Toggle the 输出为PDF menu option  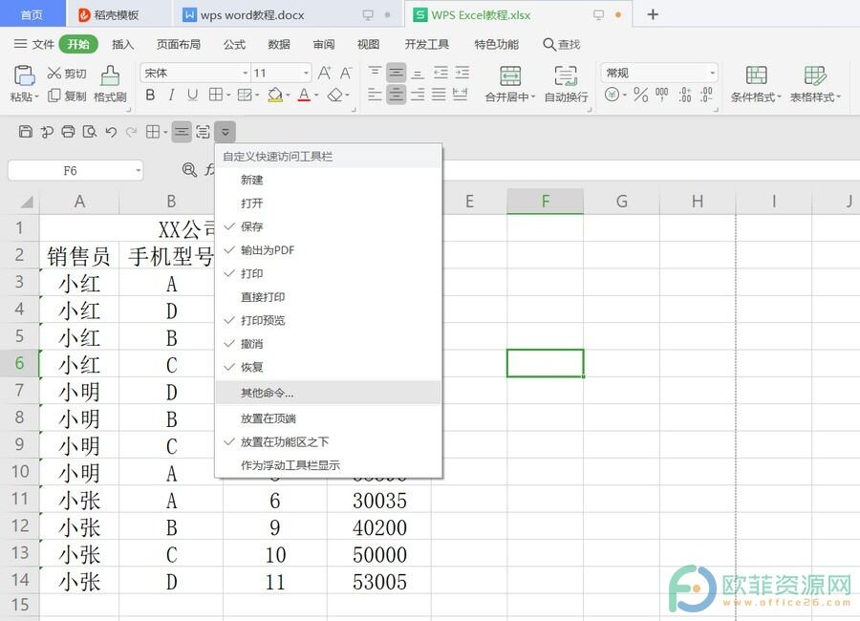267,250
